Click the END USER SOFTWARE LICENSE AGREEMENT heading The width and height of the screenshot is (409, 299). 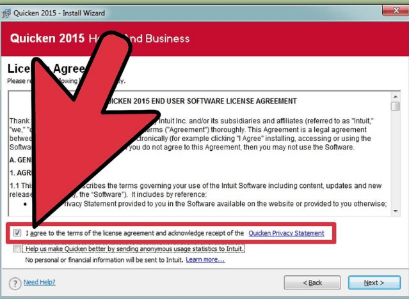coord(202,101)
